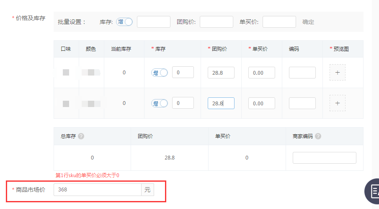Click second row 编码 input field
This screenshot has height=209, width=379.
click(302, 103)
